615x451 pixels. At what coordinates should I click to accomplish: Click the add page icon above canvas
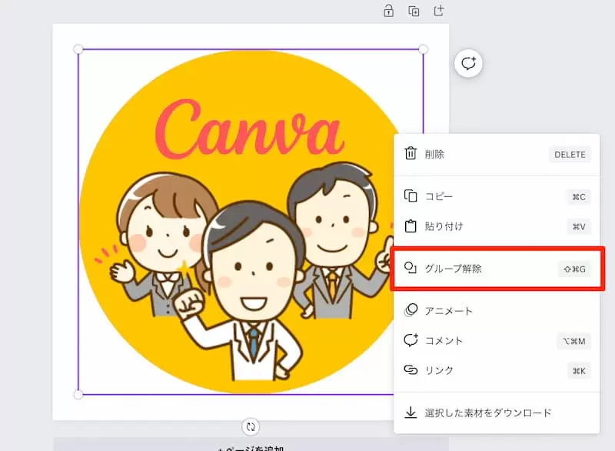coord(439,11)
